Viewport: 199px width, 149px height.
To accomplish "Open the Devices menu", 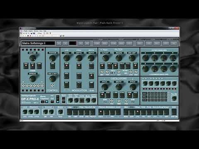I will pos(36,31).
